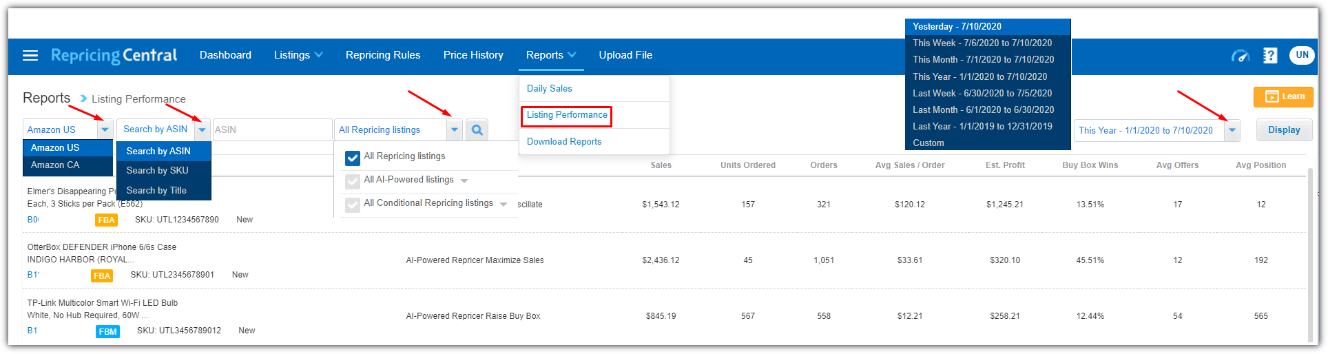
Task: Open Listing Performance report
Action: (567, 115)
